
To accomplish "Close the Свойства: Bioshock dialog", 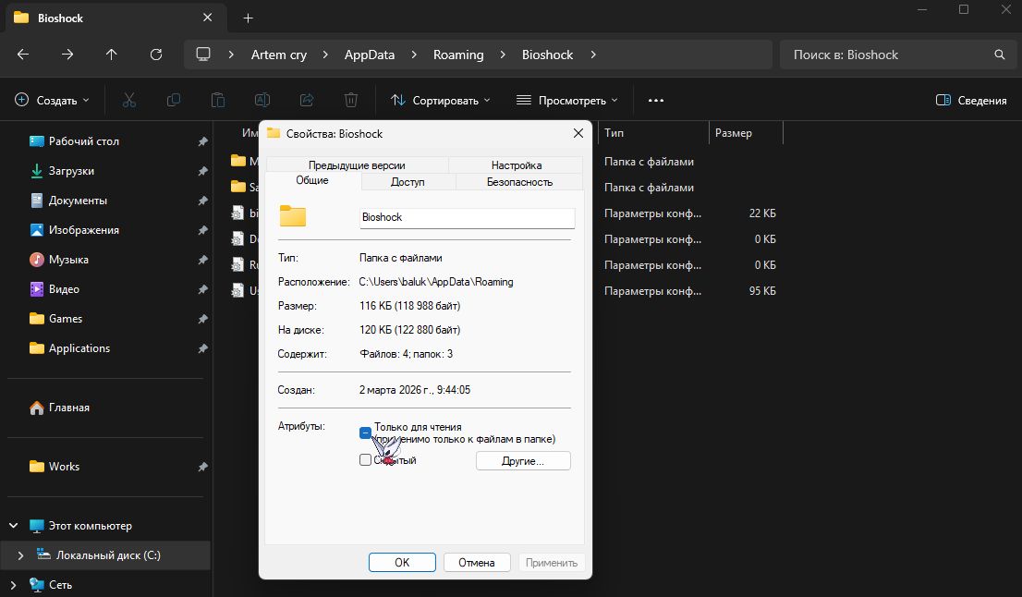I will [578, 133].
